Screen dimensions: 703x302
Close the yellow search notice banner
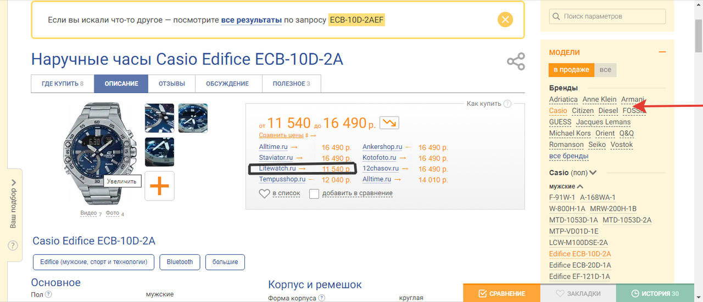(x=505, y=20)
